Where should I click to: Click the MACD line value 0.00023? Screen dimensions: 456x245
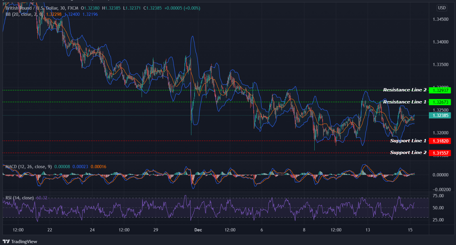(80, 167)
